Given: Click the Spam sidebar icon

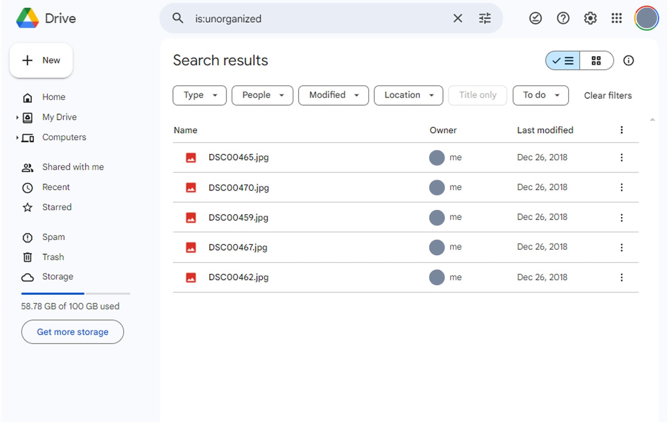Looking at the screenshot, I should (x=27, y=237).
